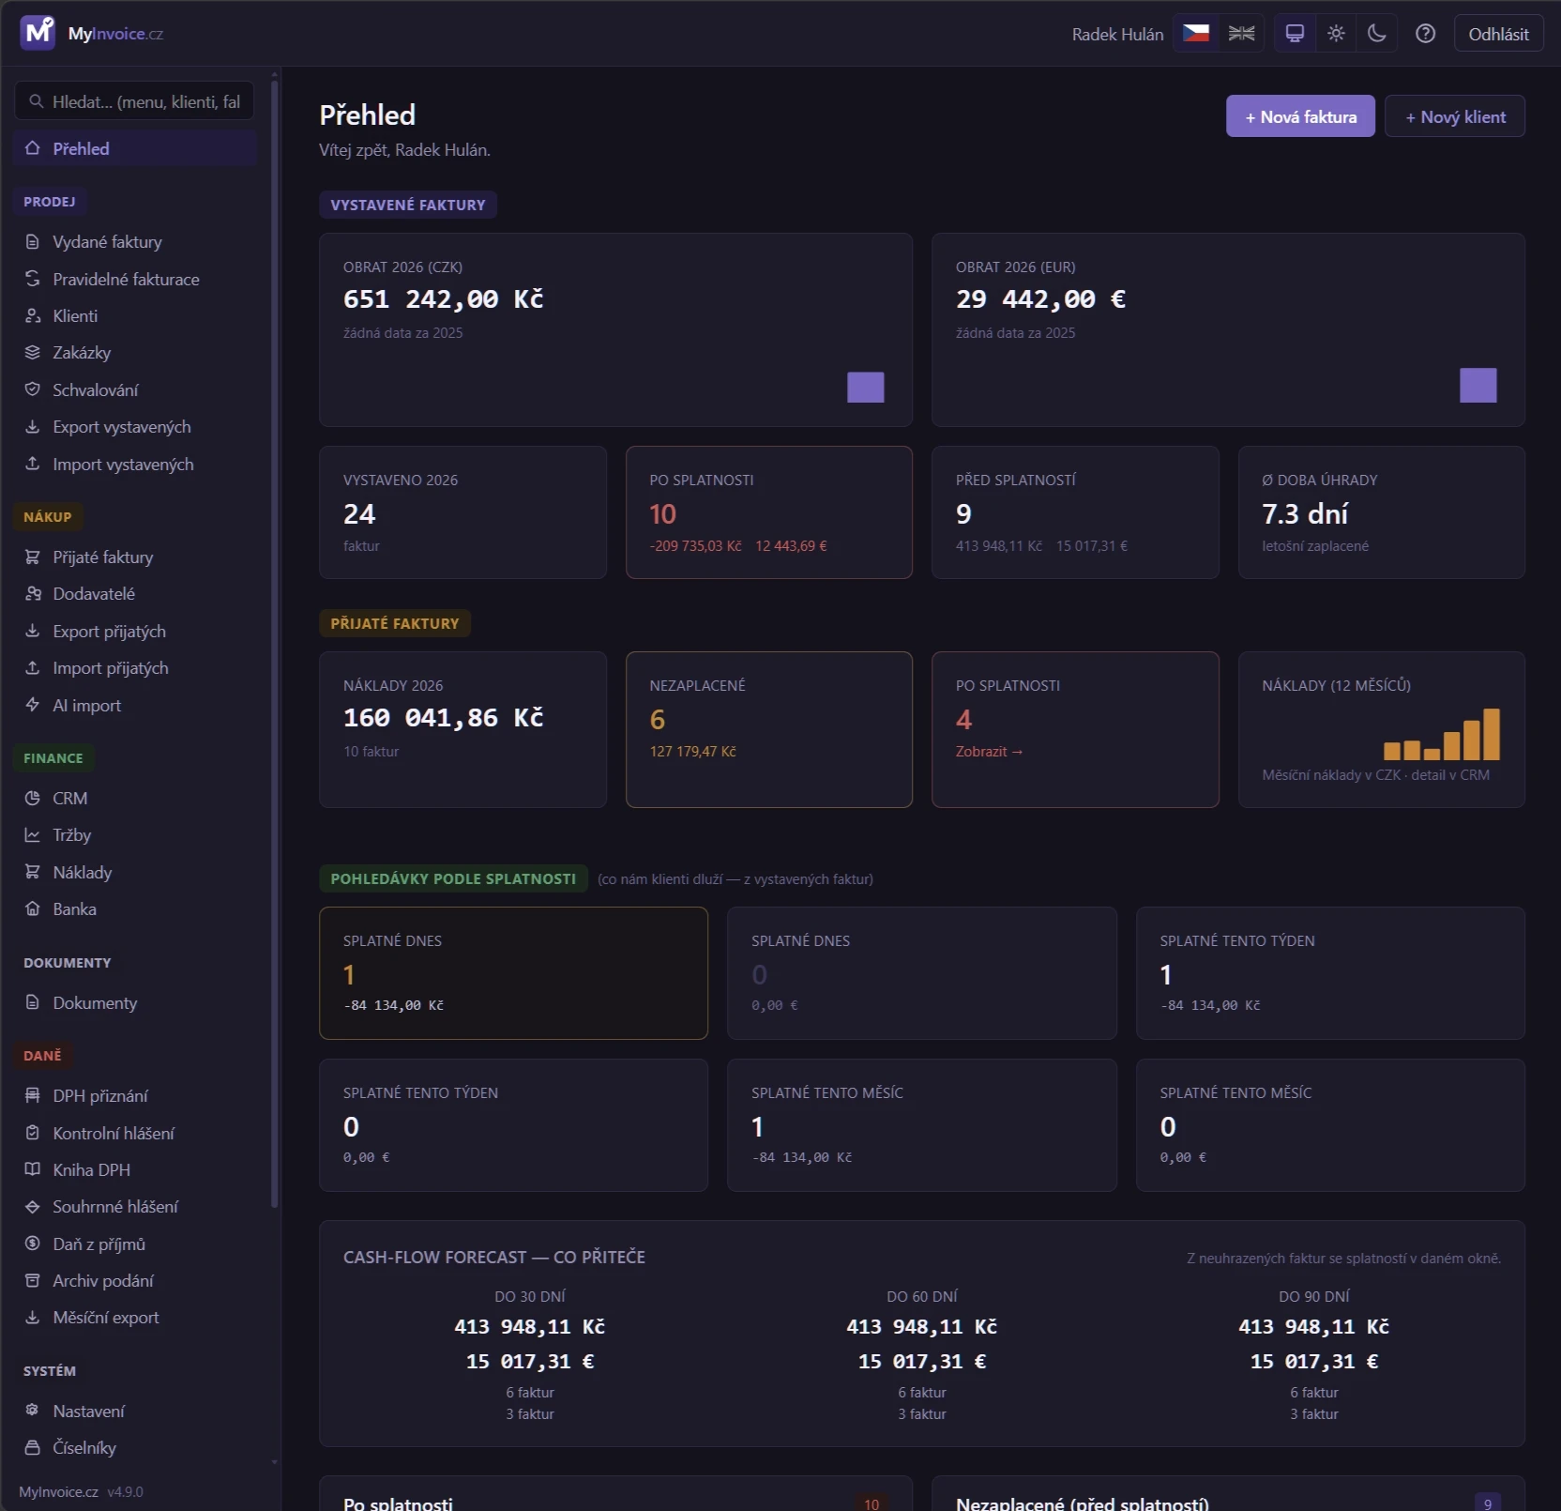Click the Pravidelné fakturace recurring icon
This screenshot has height=1511, width=1561.
(x=33, y=279)
